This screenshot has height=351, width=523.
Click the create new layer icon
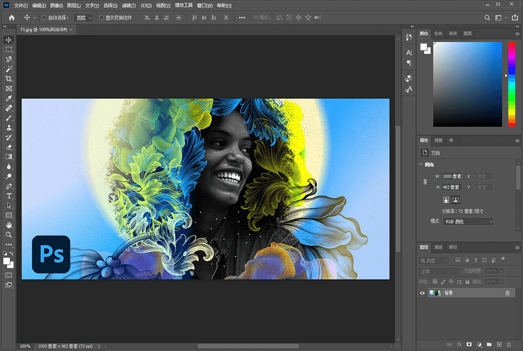(x=499, y=344)
